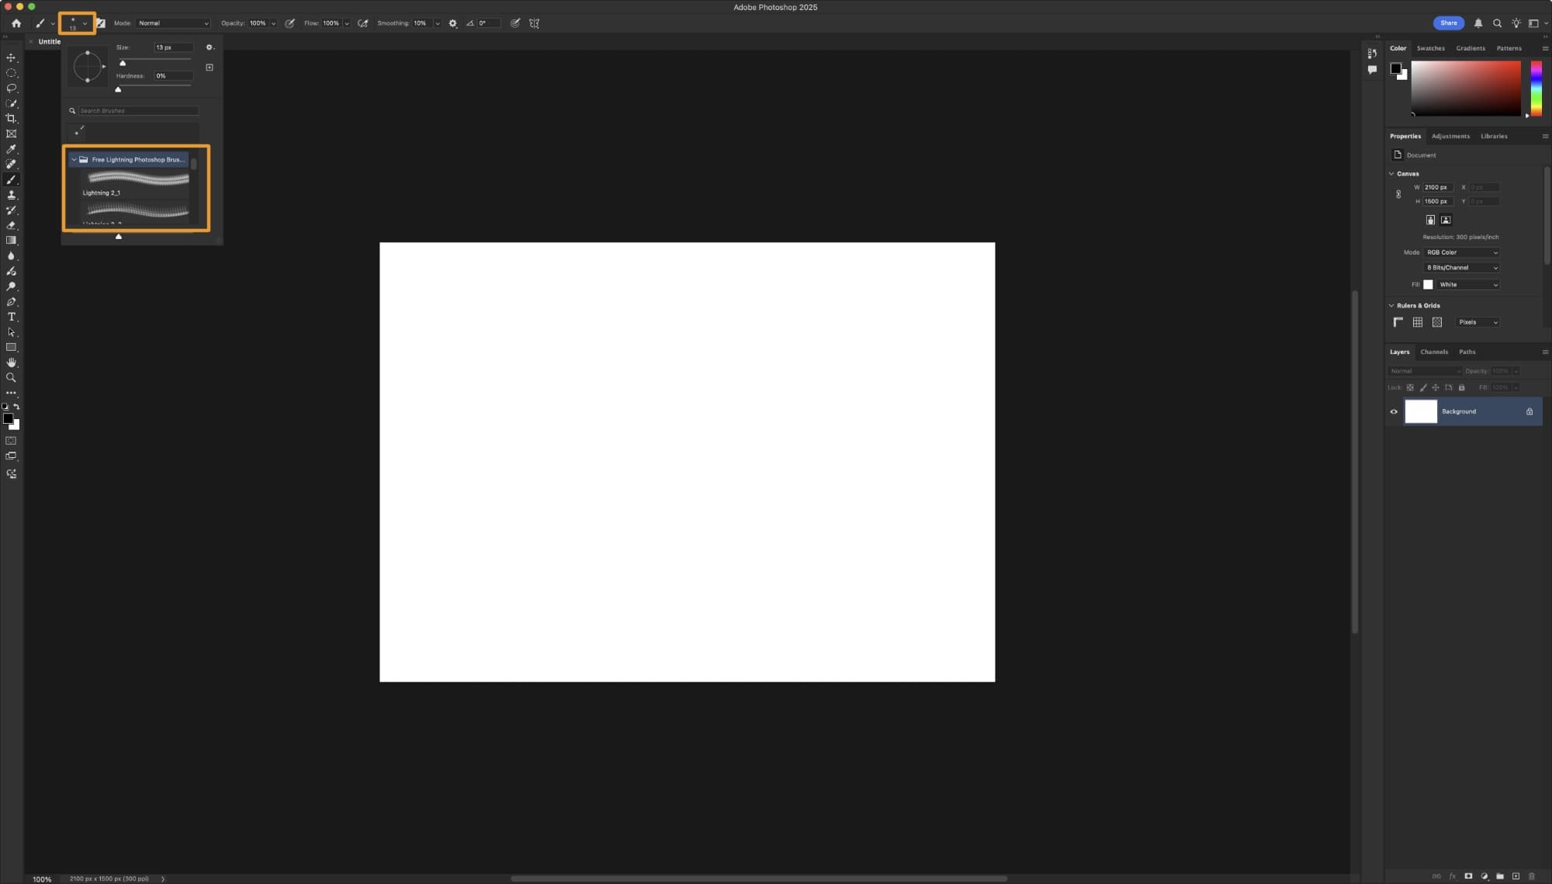Hide the Background layer with eye icon

[x=1394, y=411]
